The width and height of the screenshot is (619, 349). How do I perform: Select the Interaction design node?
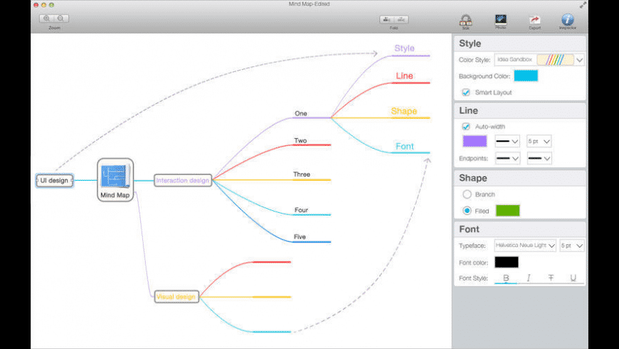click(x=183, y=180)
